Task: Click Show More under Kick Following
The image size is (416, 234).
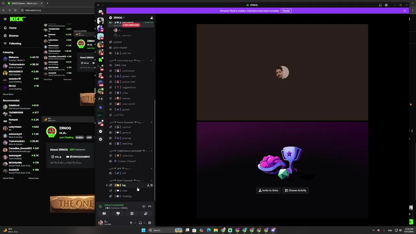Action: pyautogui.click(x=8, y=94)
